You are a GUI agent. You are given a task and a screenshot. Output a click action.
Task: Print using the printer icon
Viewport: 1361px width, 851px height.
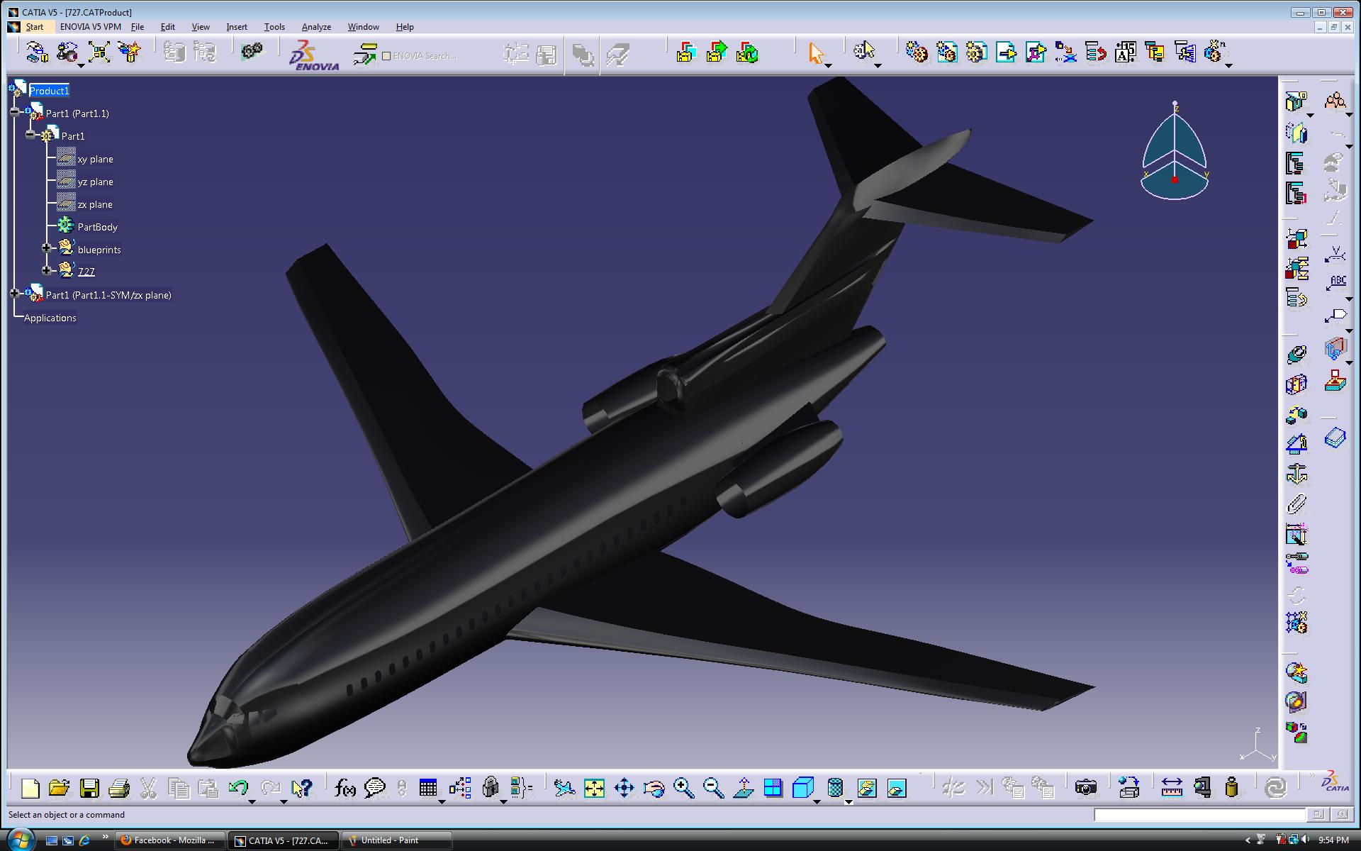tap(119, 788)
